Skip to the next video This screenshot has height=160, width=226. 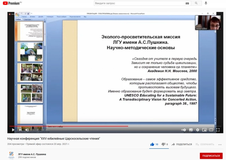coord(20,130)
